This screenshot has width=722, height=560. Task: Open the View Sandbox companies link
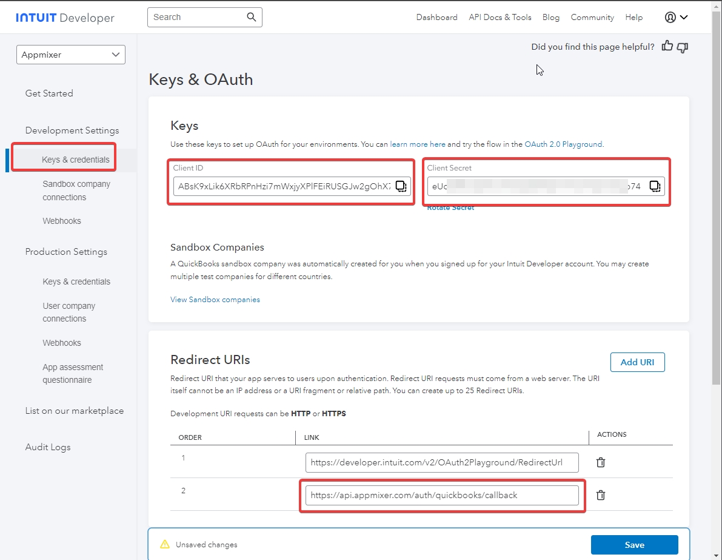tap(215, 300)
